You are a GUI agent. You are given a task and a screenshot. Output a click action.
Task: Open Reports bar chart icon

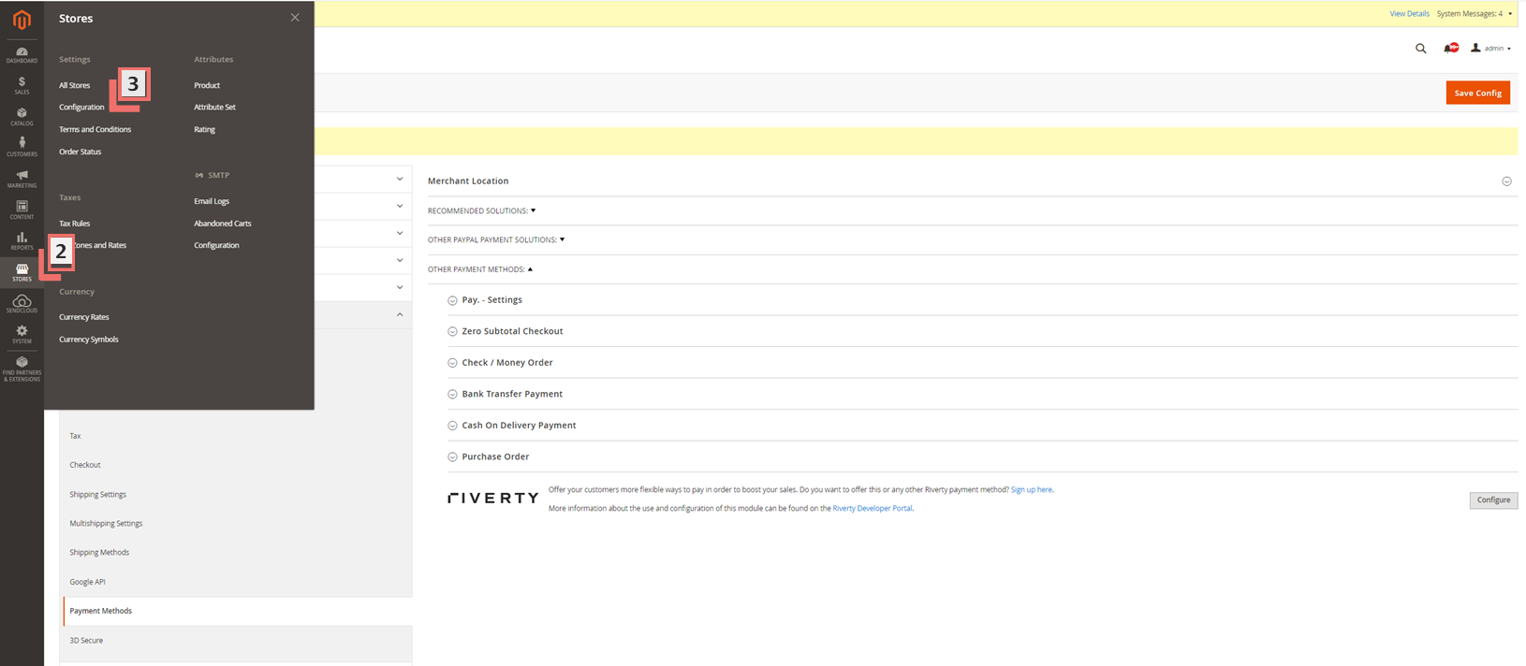(x=22, y=240)
